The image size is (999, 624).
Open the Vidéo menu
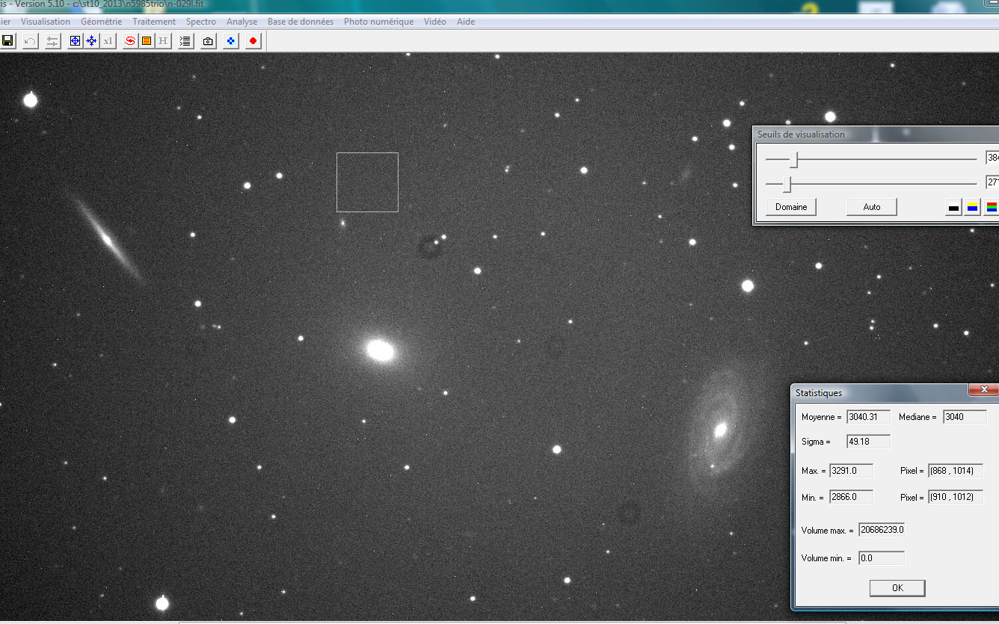point(434,22)
